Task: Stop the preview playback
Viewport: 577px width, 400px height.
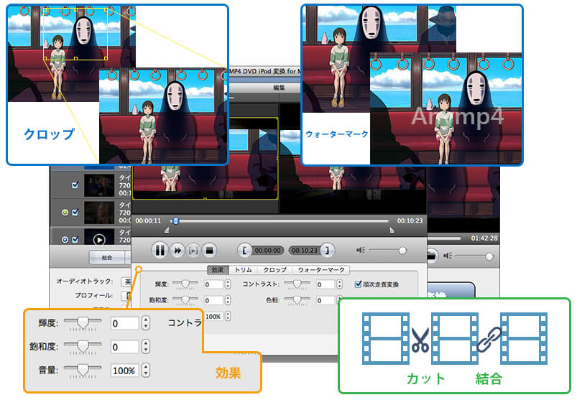Action: point(209,251)
